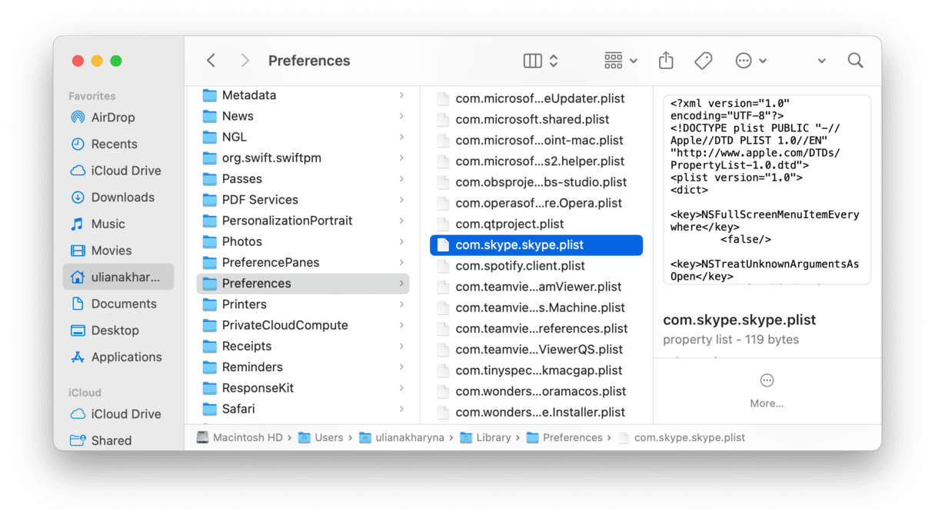Go back with the left chevron
The width and height of the screenshot is (935, 521).
click(x=211, y=61)
